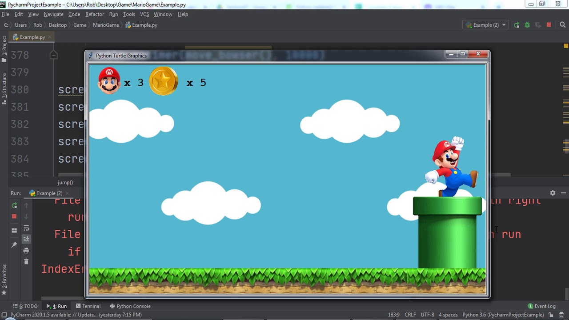The height and width of the screenshot is (320, 569).
Task: Click the PyCharm update available notification
Action: 76,315
